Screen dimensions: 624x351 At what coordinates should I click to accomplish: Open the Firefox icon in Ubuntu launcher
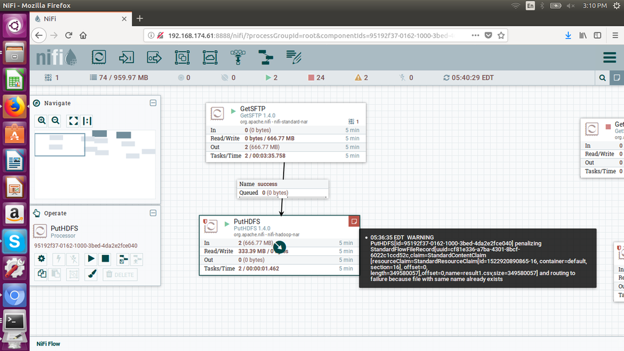14,107
